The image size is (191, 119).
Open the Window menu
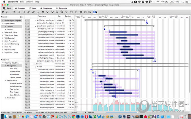pyautogui.click(x=29, y=2)
